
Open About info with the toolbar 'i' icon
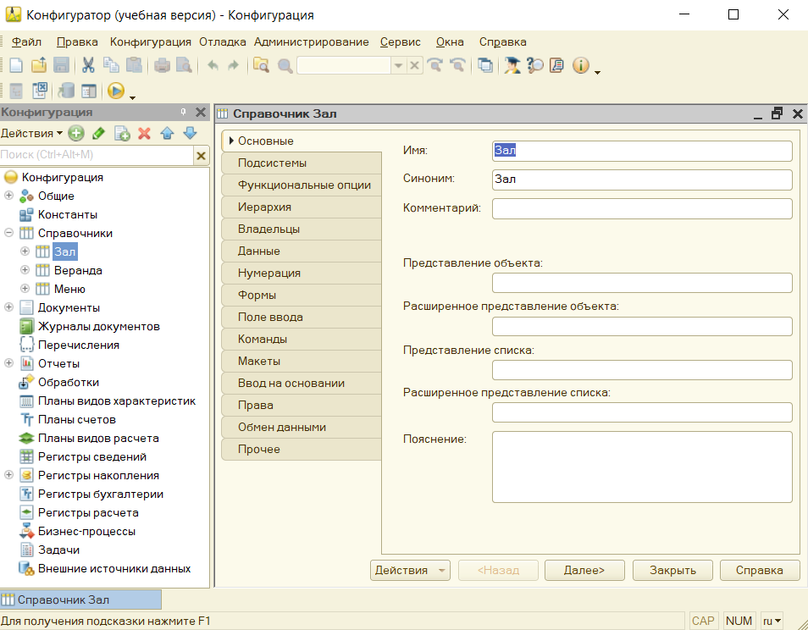[580, 65]
